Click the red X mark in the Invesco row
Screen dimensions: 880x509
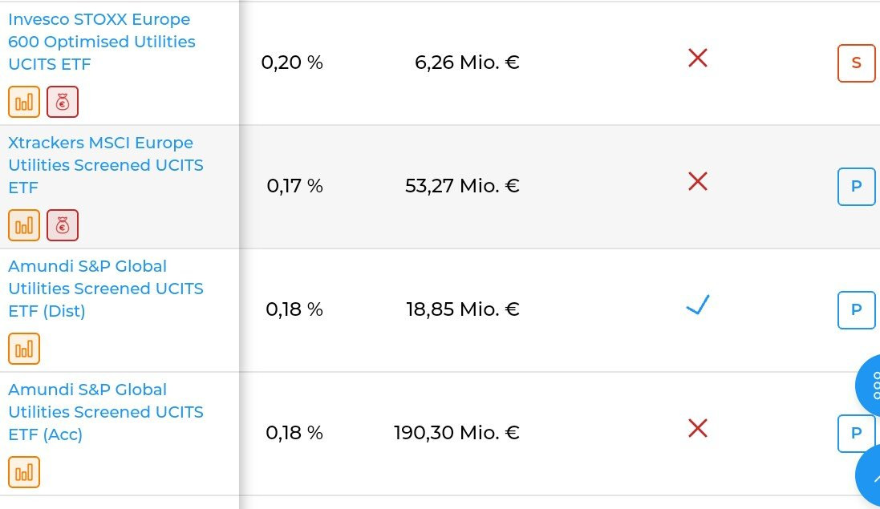698,58
